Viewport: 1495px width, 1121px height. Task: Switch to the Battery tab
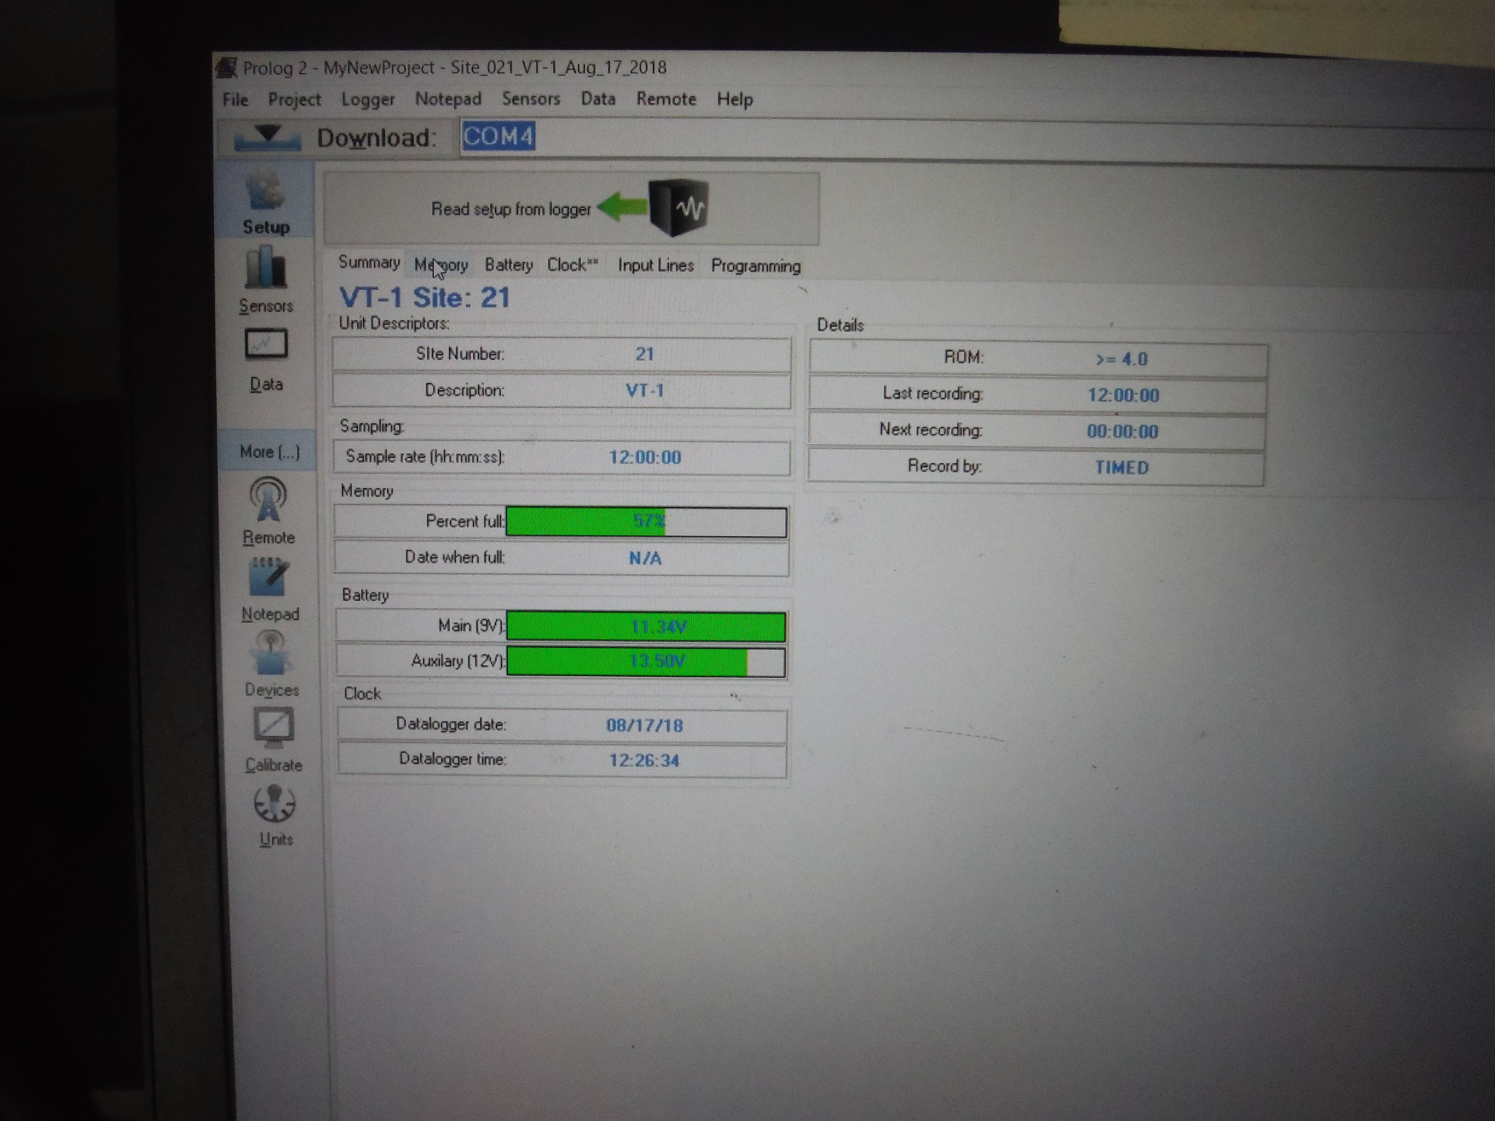508,265
